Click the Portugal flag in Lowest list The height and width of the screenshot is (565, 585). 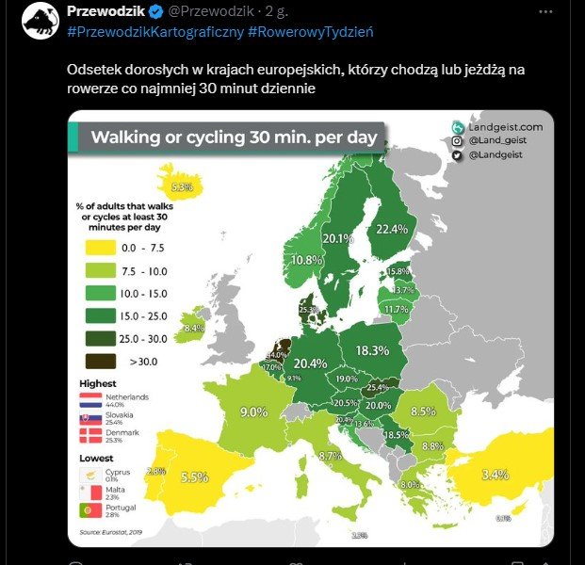click(90, 510)
